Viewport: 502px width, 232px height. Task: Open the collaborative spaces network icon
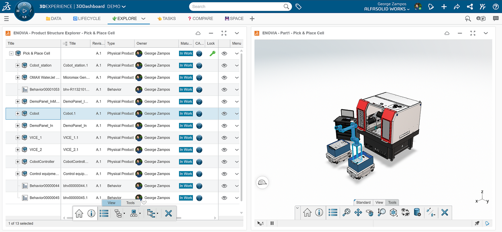tap(470, 7)
